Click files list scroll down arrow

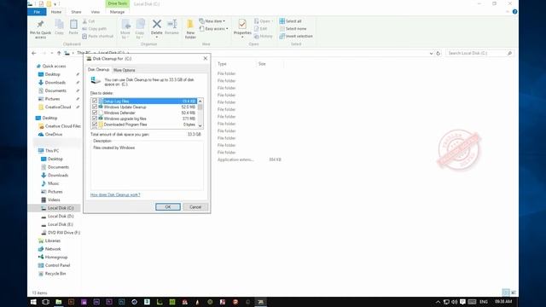200,125
